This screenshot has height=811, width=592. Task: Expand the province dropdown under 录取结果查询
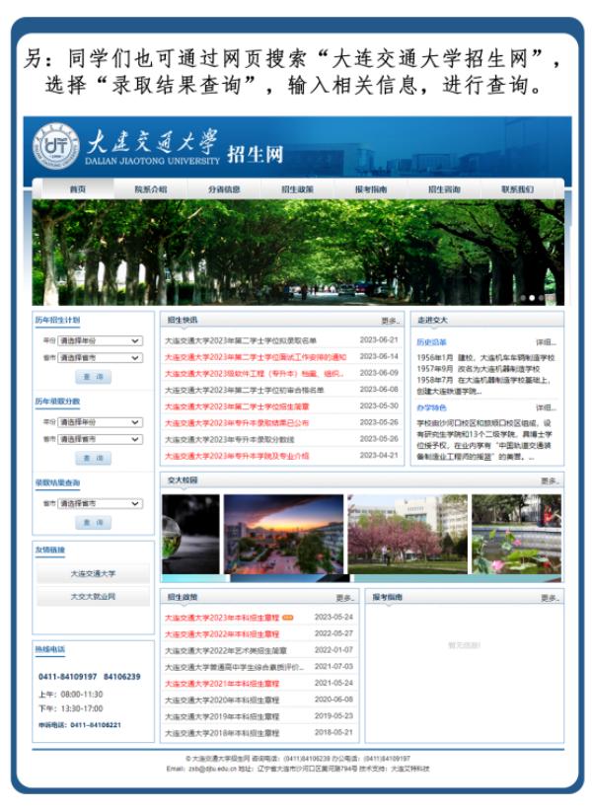100,503
